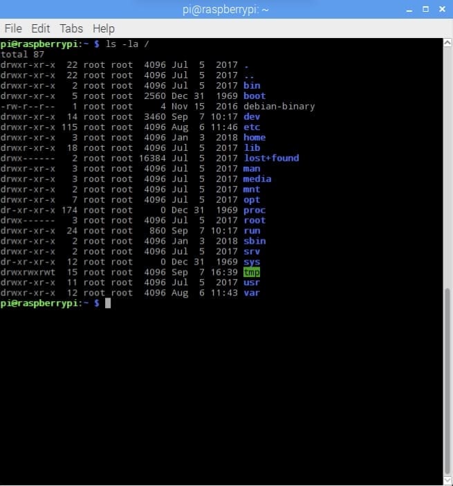Image resolution: width=453 pixels, height=486 pixels.
Task: Click the 'total 87' output line
Action: (x=22, y=55)
